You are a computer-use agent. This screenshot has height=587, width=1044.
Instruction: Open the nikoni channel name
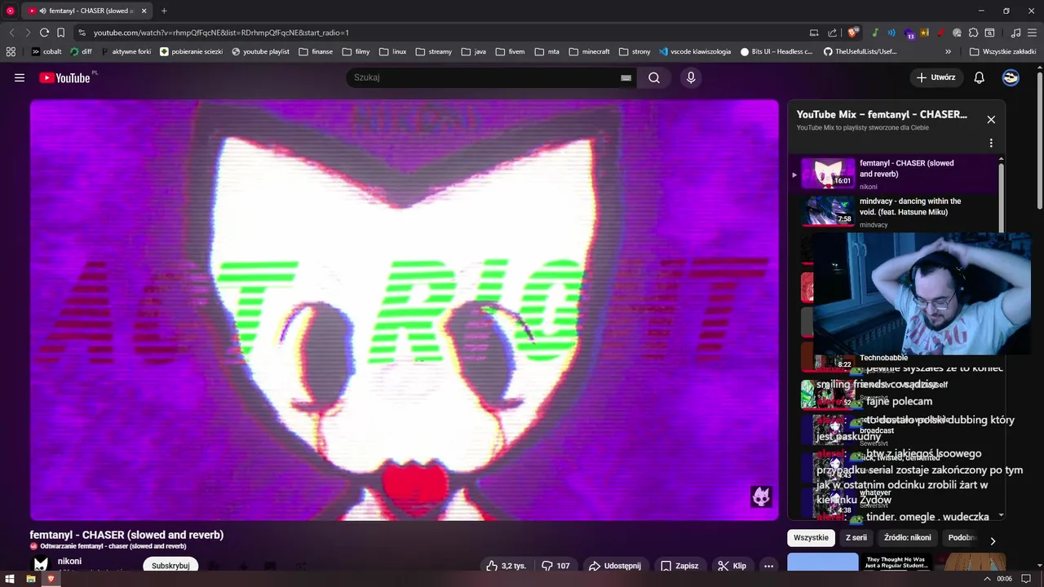69,562
